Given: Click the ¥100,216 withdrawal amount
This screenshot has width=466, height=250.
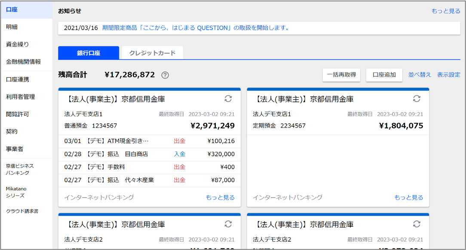Looking at the screenshot, I should (221, 141).
